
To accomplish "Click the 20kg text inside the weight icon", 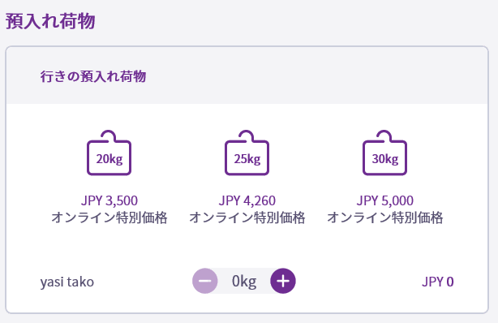I will point(109,159).
